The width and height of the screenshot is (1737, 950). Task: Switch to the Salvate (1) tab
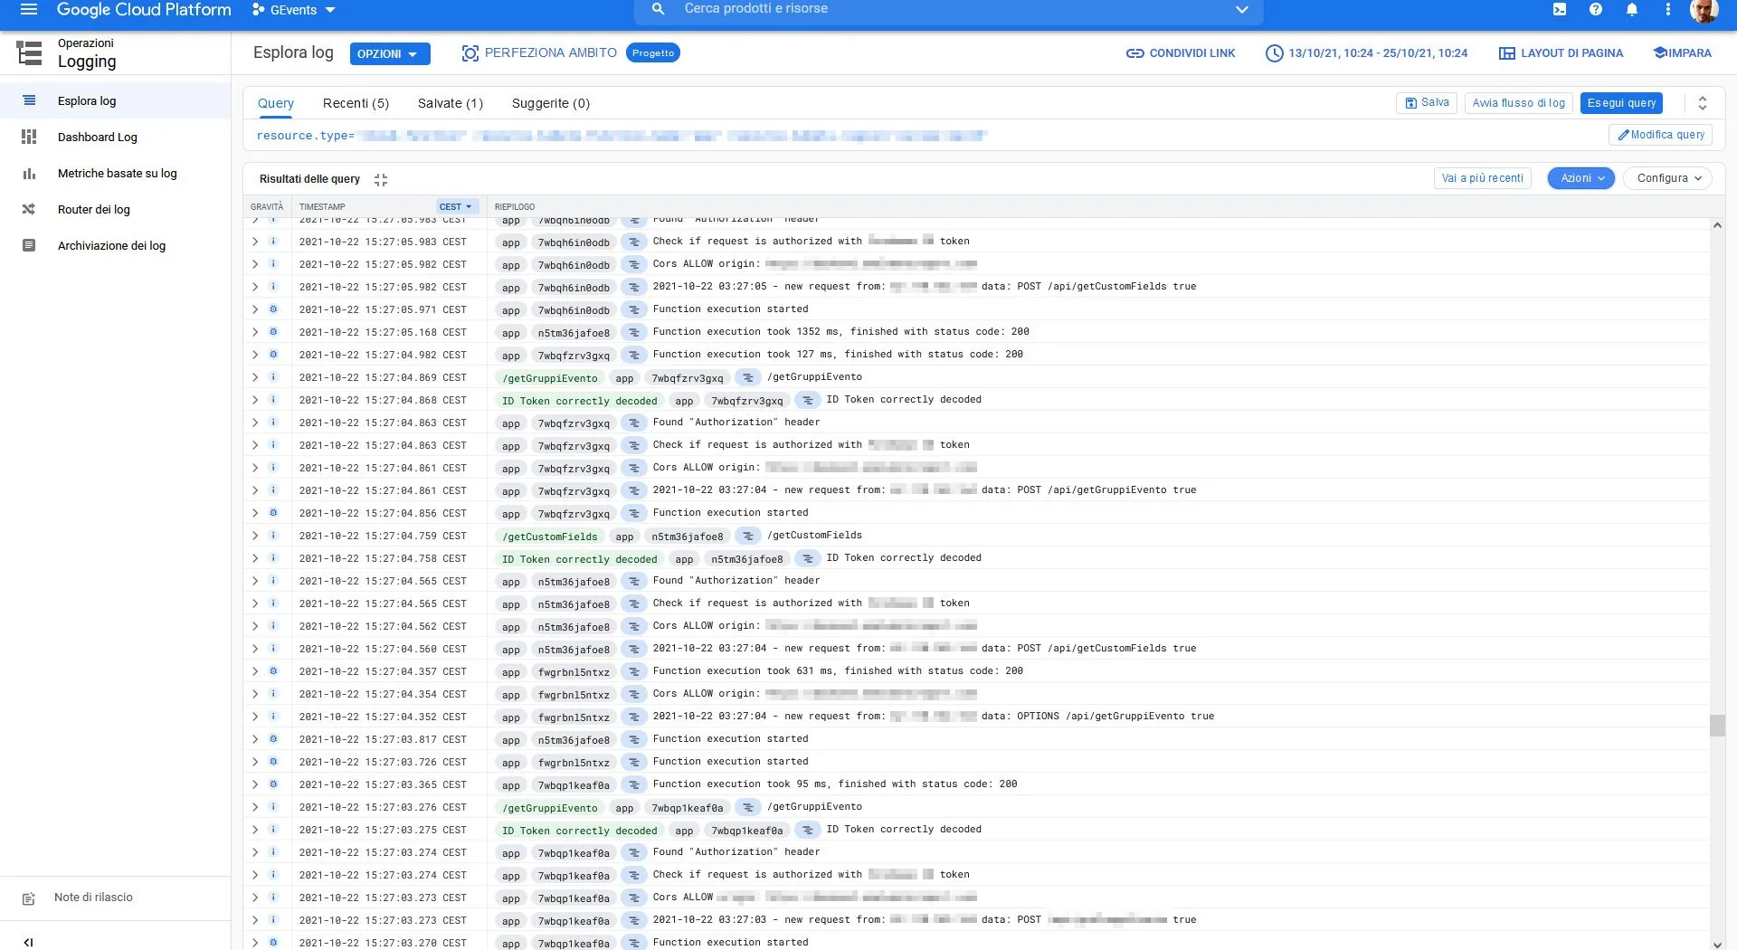451,103
